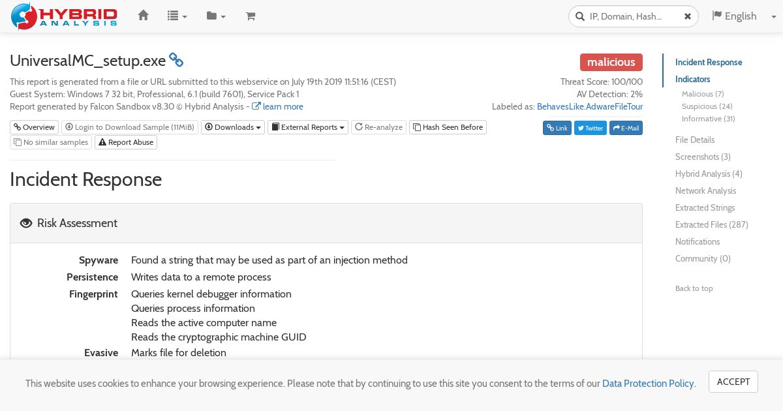Jump to Community (0) section
783x411 pixels.
click(x=703, y=258)
